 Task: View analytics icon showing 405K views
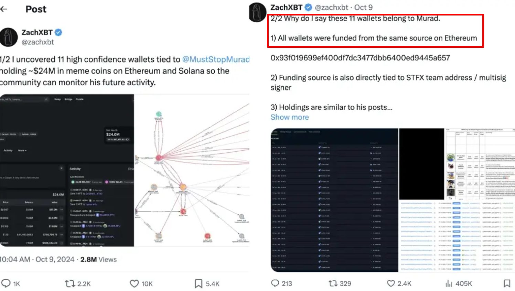tap(449, 283)
